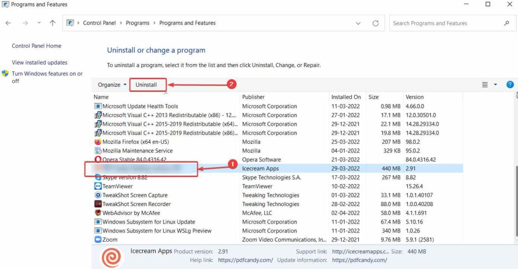This screenshot has width=518, height=269.
Task: Click the Windows Subsystem for Linux Update icon
Action: click(x=98, y=222)
